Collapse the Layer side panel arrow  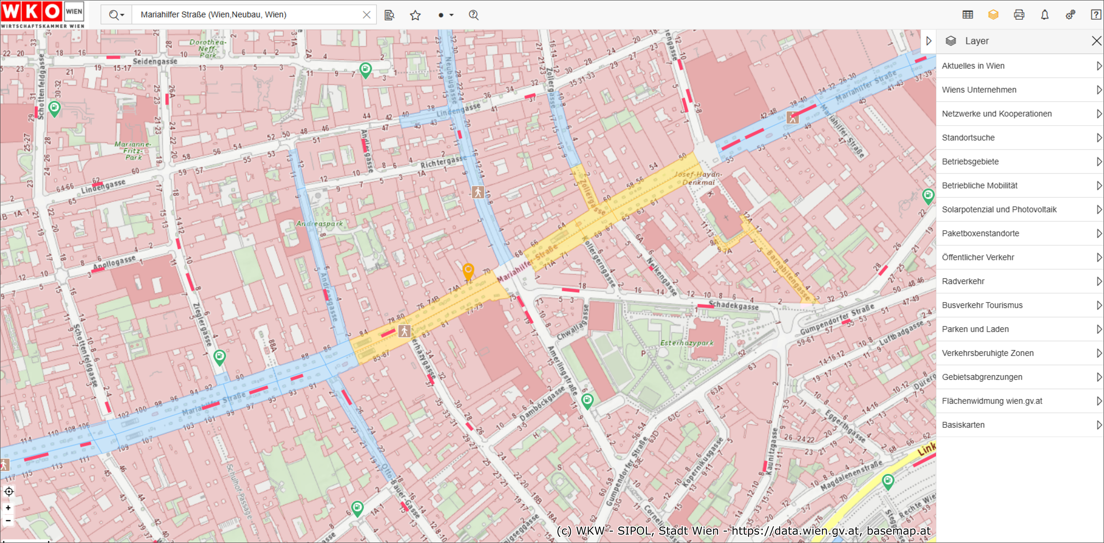(928, 41)
